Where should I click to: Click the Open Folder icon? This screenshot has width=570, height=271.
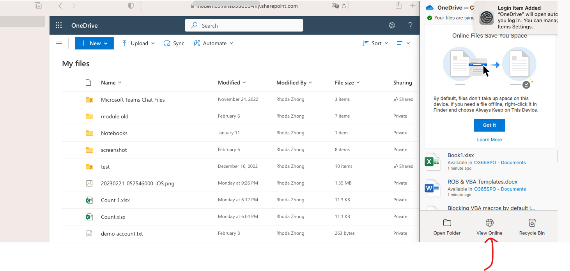tap(447, 223)
